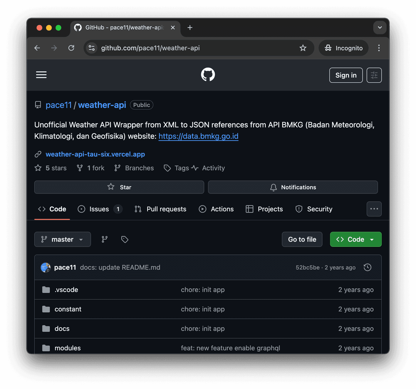
Task: Open site information icon in address bar
Action: pos(92,48)
